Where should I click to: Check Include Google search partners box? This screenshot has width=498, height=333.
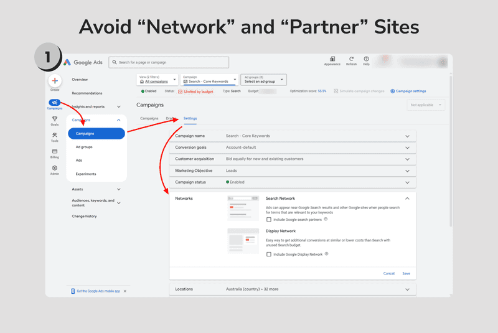tap(269, 220)
